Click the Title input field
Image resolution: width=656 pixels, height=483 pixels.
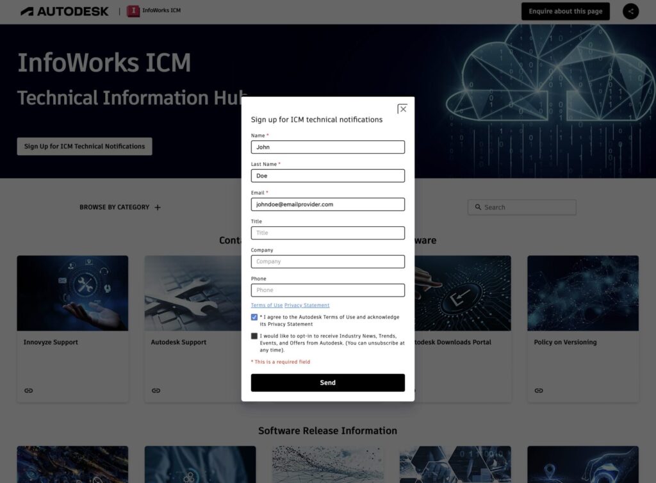point(327,233)
